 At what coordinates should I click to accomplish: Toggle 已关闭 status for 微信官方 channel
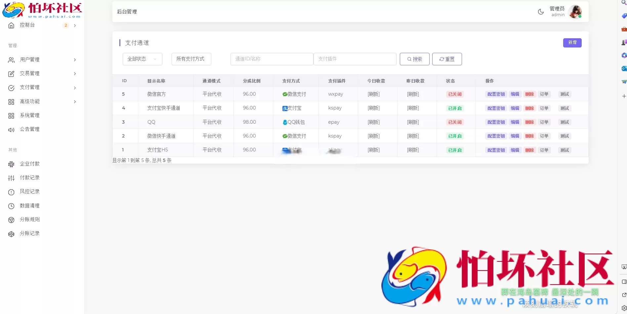click(x=454, y=94)
